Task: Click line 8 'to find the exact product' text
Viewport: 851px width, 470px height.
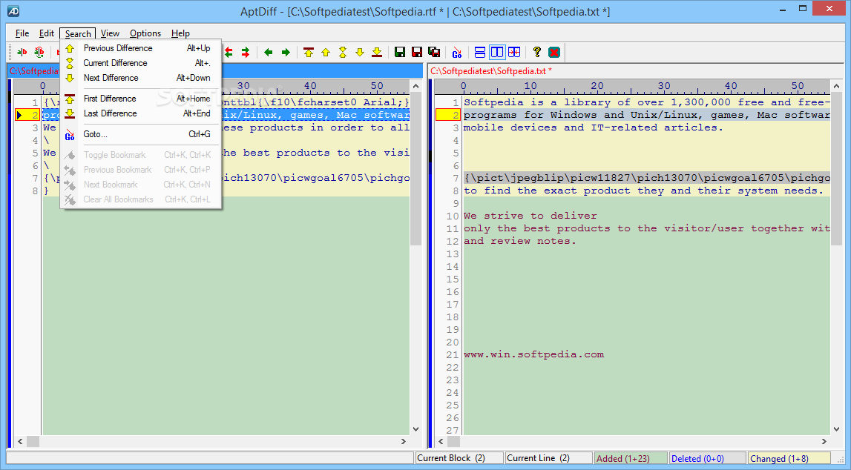Action: (x=643, y=191)
